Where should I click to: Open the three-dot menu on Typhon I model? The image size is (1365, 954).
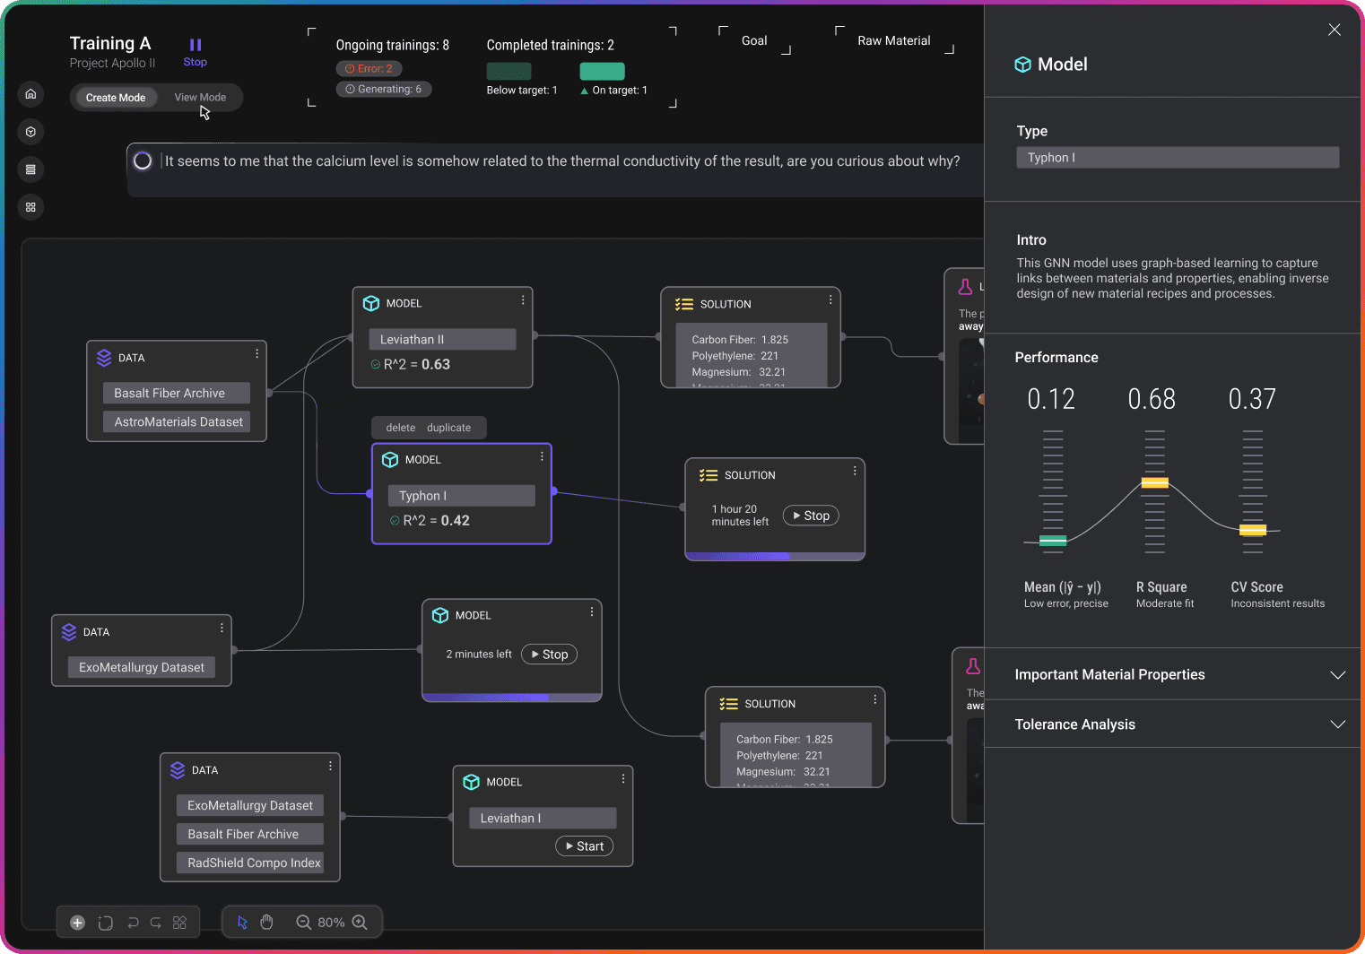pos(542,456)
